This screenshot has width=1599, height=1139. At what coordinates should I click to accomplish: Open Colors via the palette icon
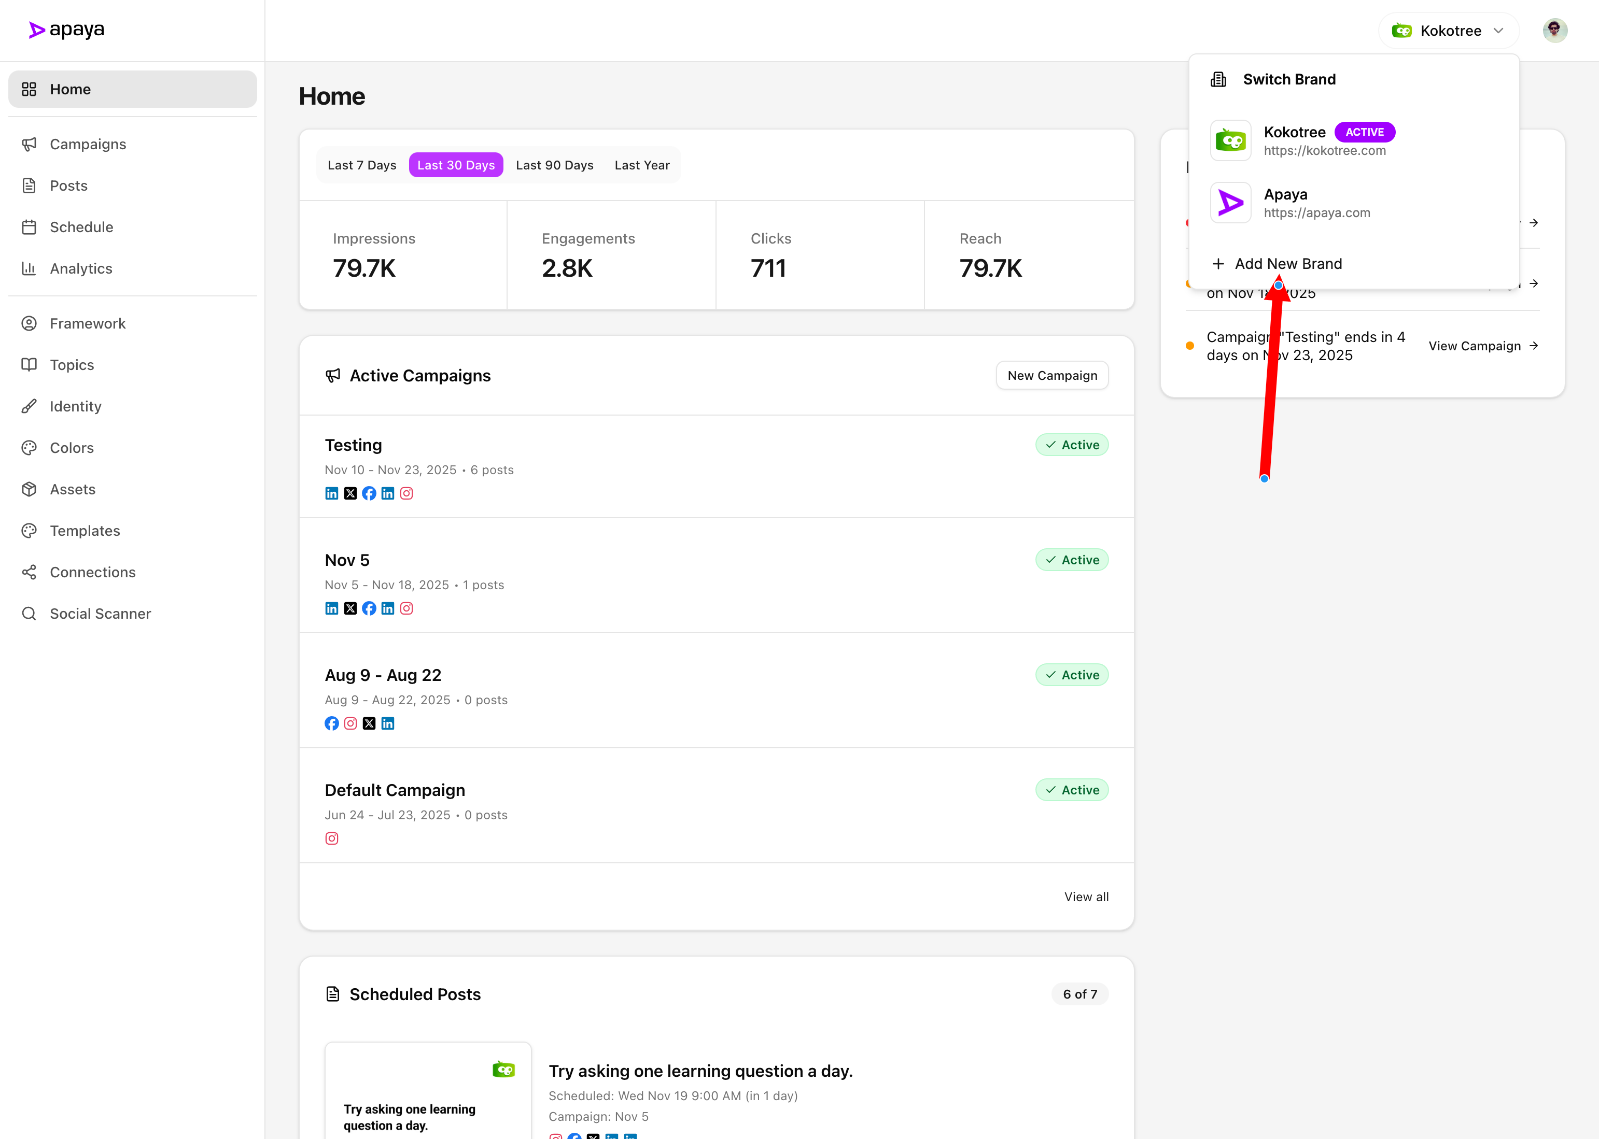(x=29, y=448)
